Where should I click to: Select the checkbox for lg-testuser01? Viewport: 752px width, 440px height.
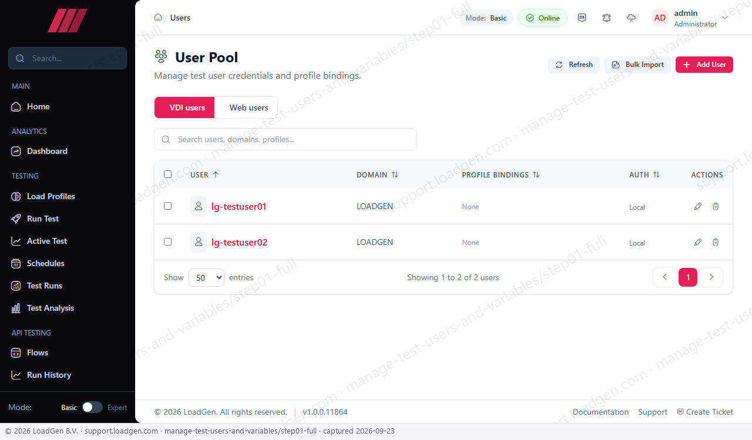(x=168, y=206)
